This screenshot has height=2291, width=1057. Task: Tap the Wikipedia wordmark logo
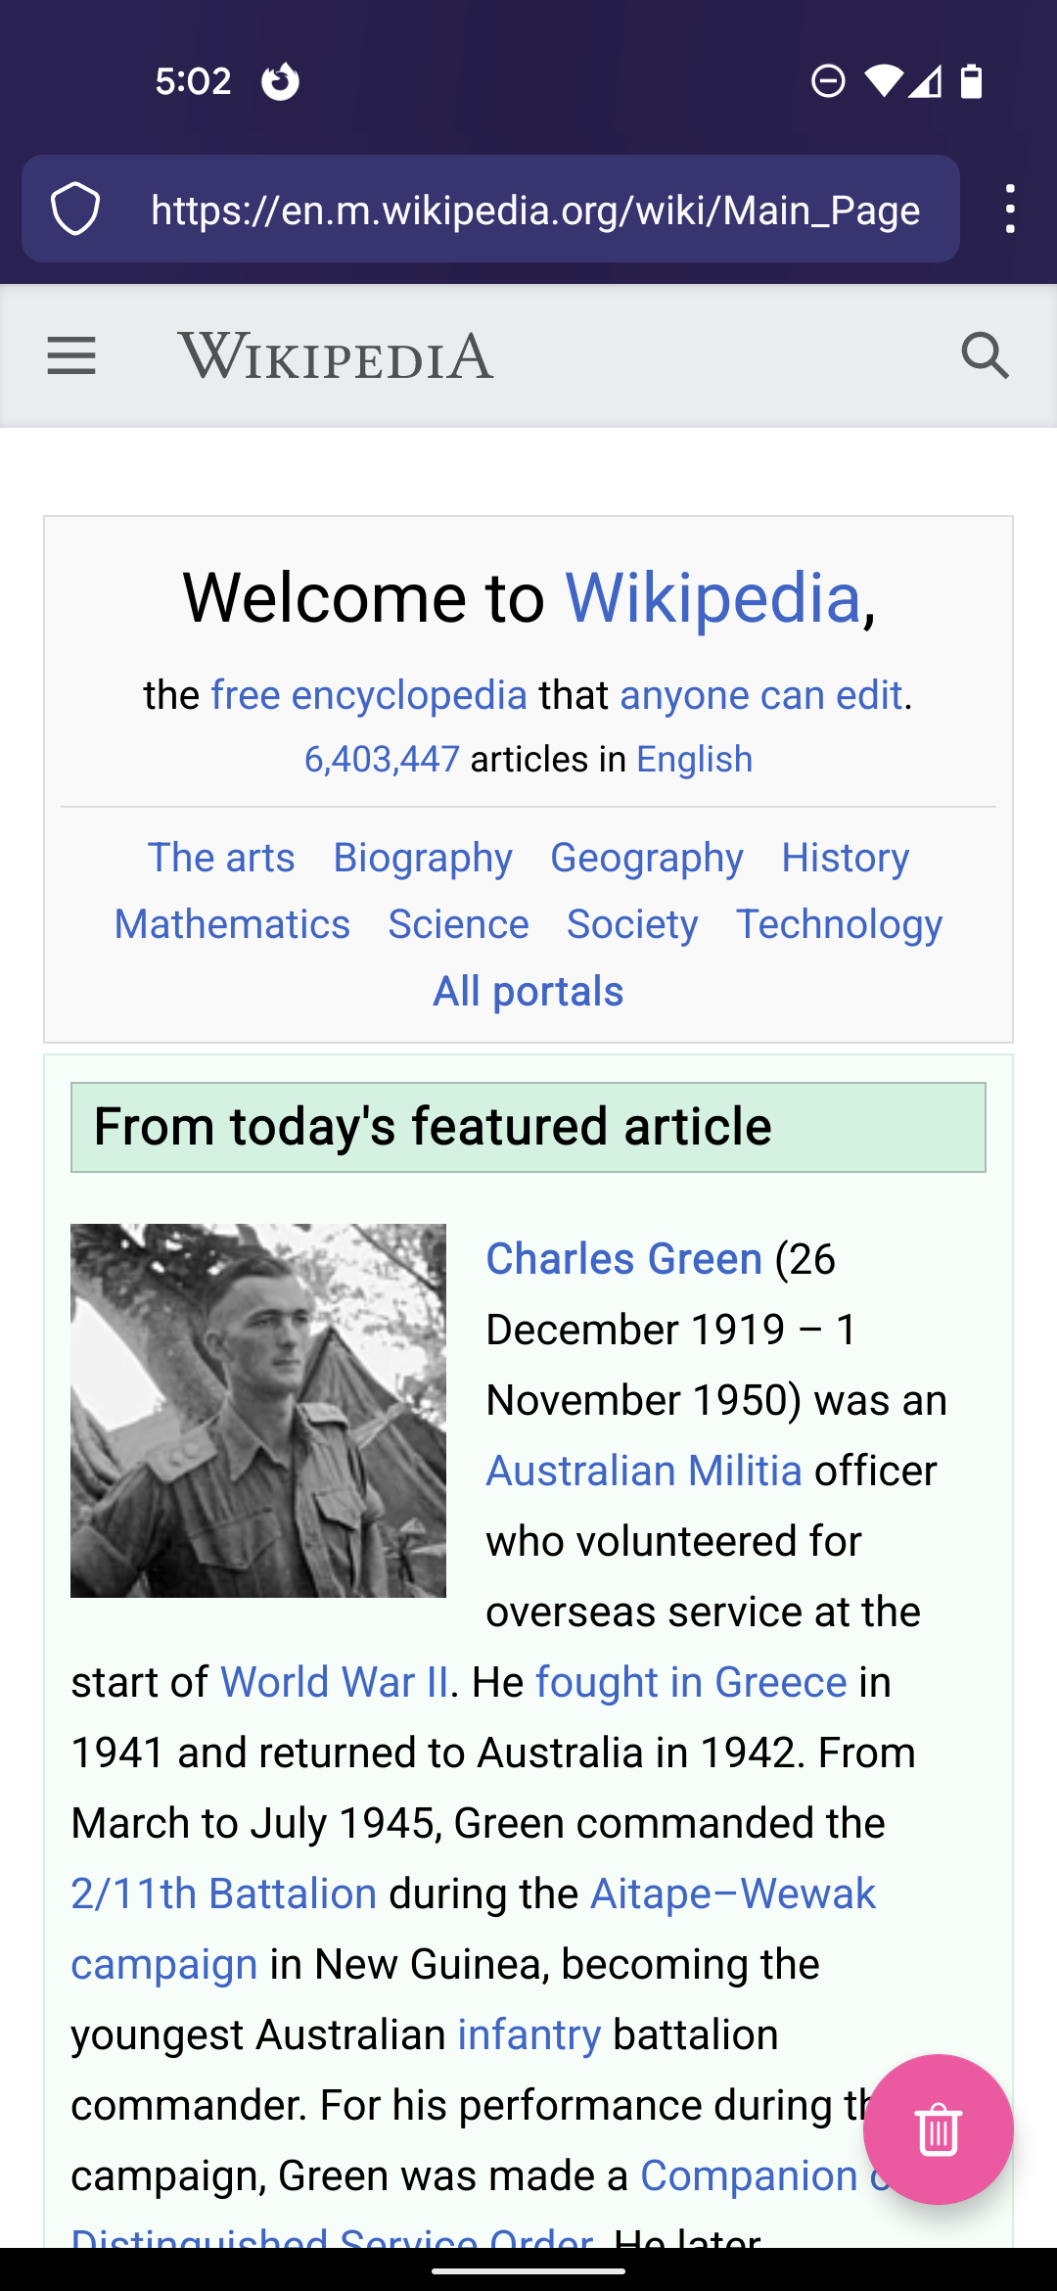pyautogui.click(x=336, y=355)
